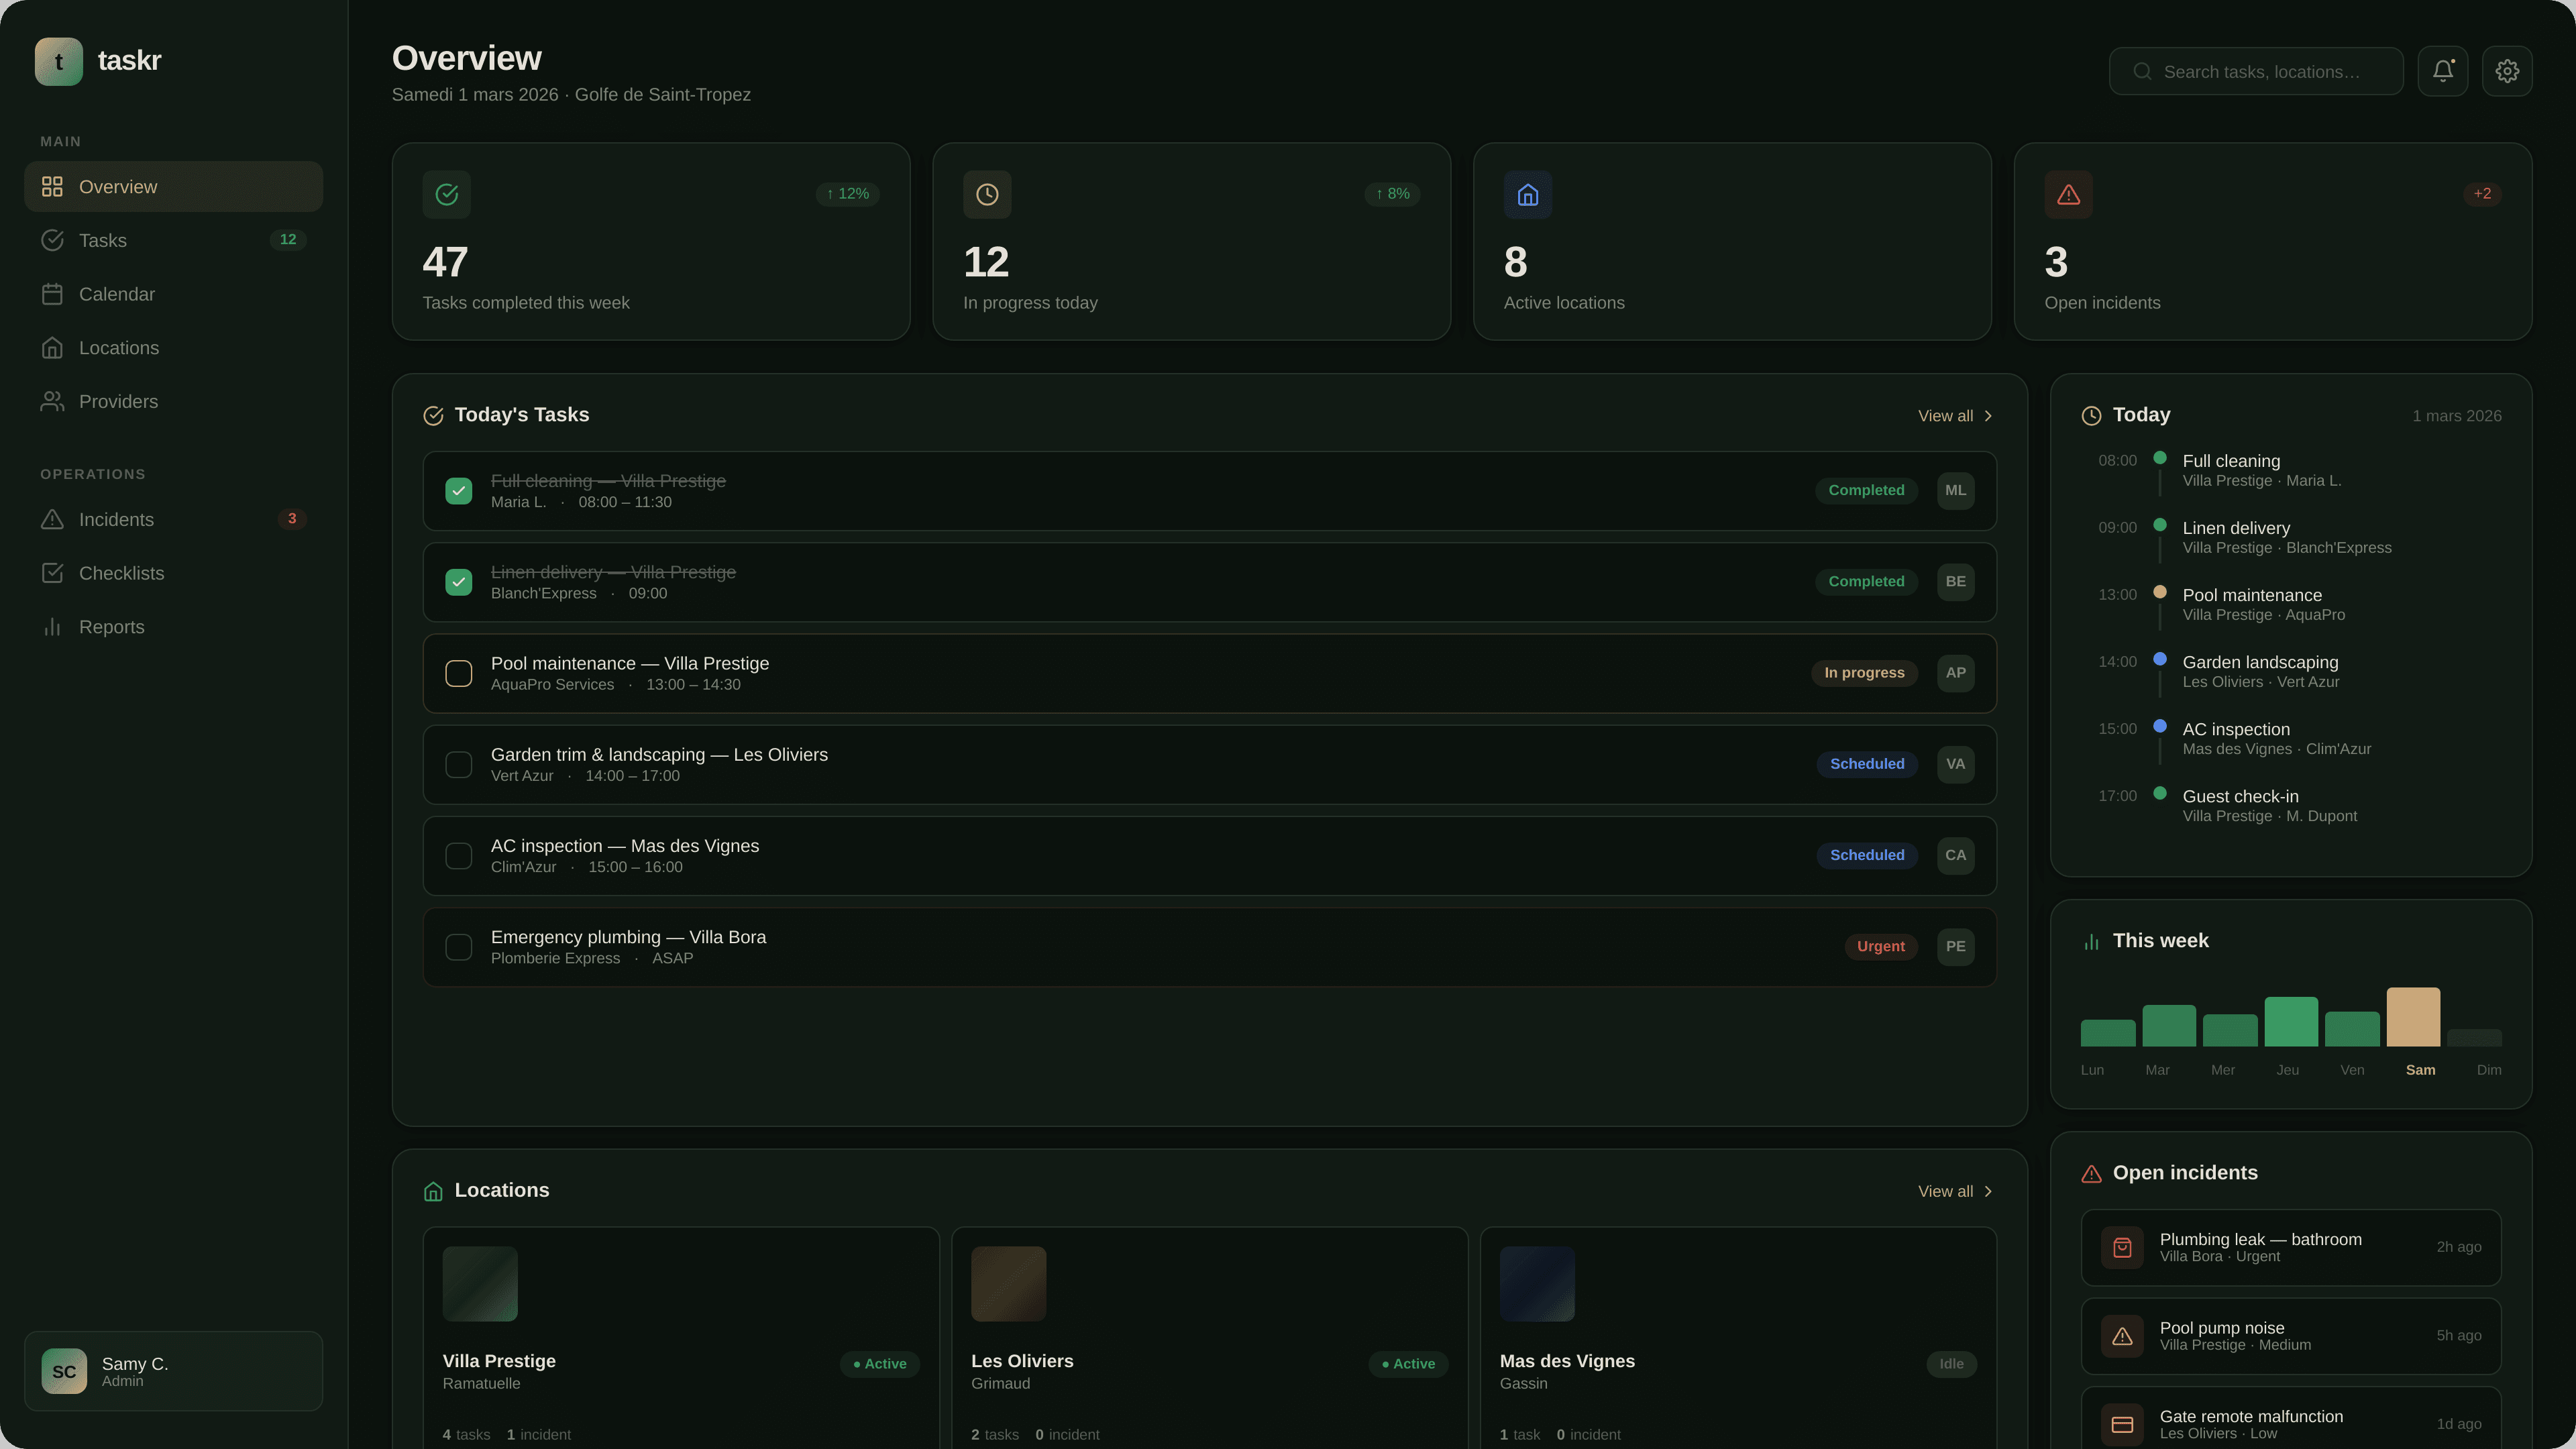Uncheck the Full cleaning task checkbox
Viewport: 2576px width, 1449px height.
(x=458, y=491)
